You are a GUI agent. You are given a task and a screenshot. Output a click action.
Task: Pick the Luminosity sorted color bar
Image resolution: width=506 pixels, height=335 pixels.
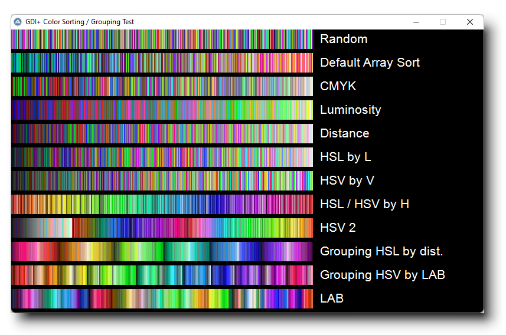pyautogui.click(x=162, y=110)
